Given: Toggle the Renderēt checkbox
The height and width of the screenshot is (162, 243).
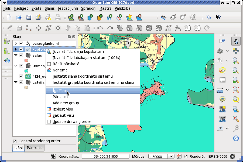Looking at the screenshot, I should click(x=186, y=156).
